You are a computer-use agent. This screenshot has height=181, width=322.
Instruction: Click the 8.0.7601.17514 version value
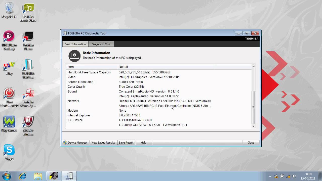coord(129,115)
